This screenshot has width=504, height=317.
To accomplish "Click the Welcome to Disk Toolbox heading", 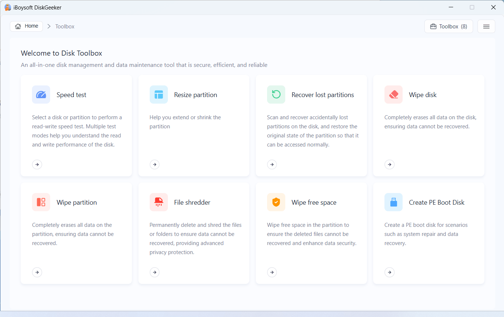I will click(61, 53).
